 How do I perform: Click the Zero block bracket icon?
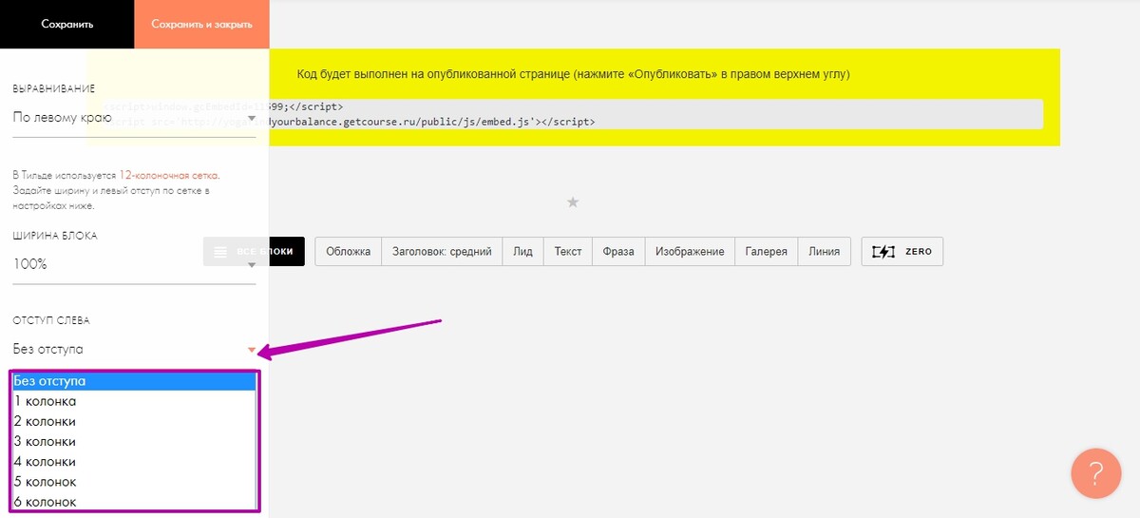pyautogui.click(x=883, y=252)
